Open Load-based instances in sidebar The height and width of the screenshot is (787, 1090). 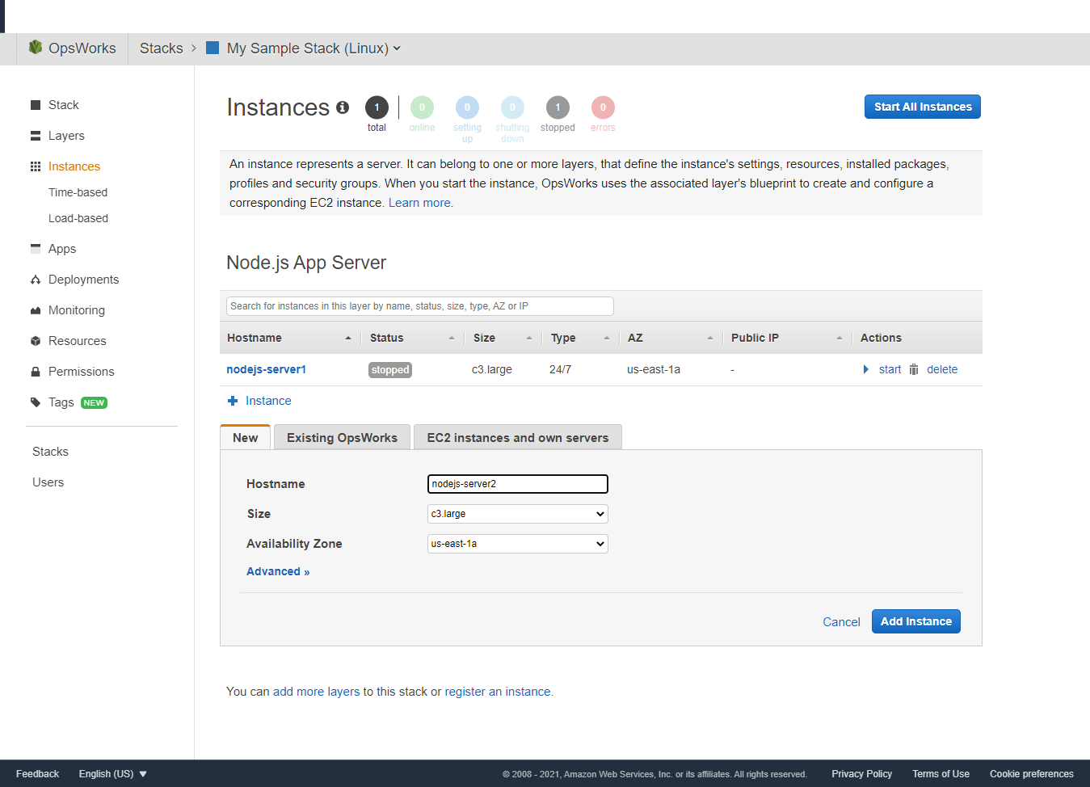78,218
